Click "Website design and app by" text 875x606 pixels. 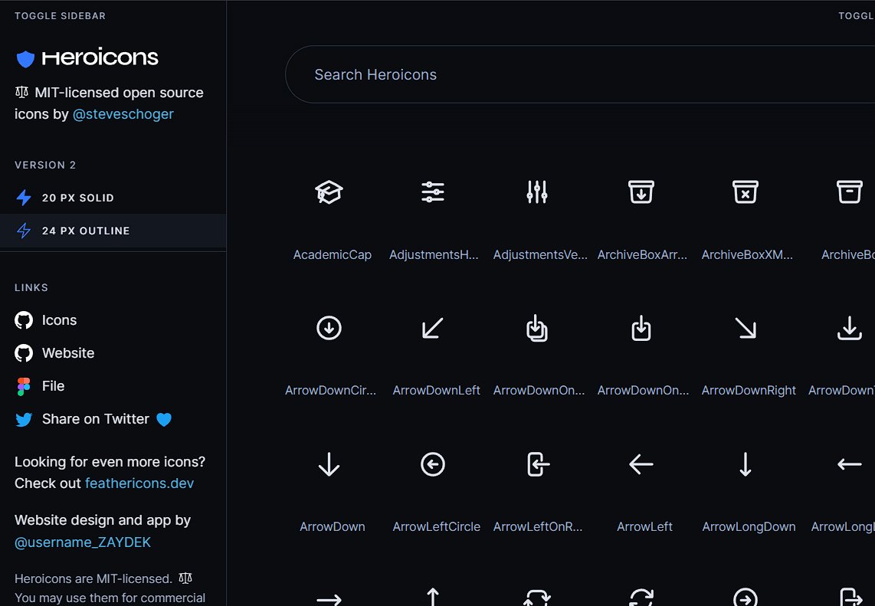click(103, 520)
